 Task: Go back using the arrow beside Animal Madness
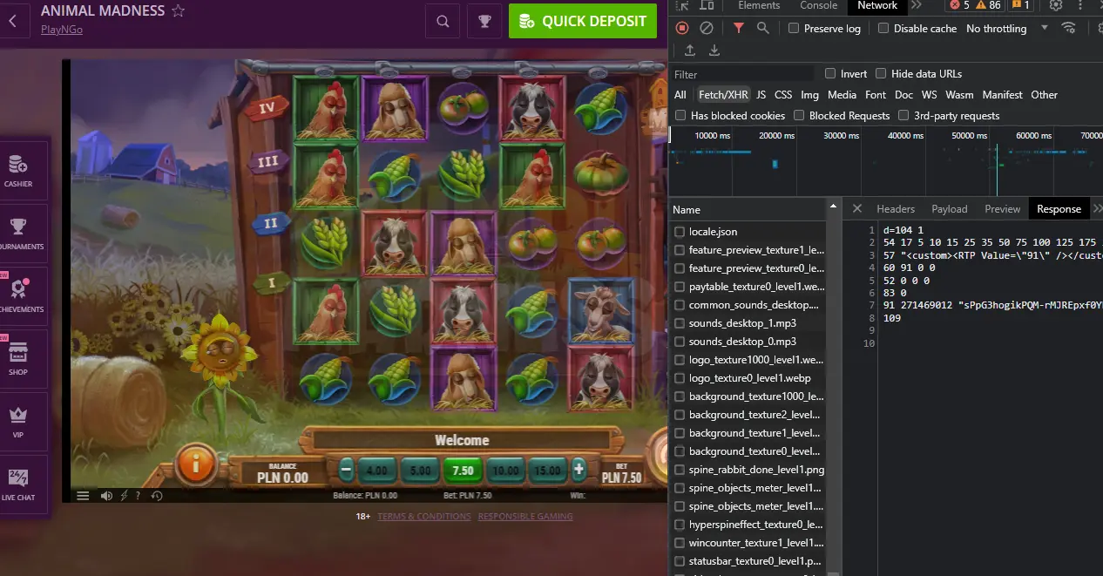12,21
